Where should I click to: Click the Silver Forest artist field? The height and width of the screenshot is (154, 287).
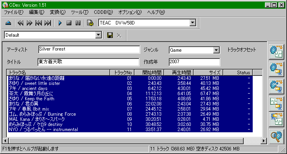point(89,49)
